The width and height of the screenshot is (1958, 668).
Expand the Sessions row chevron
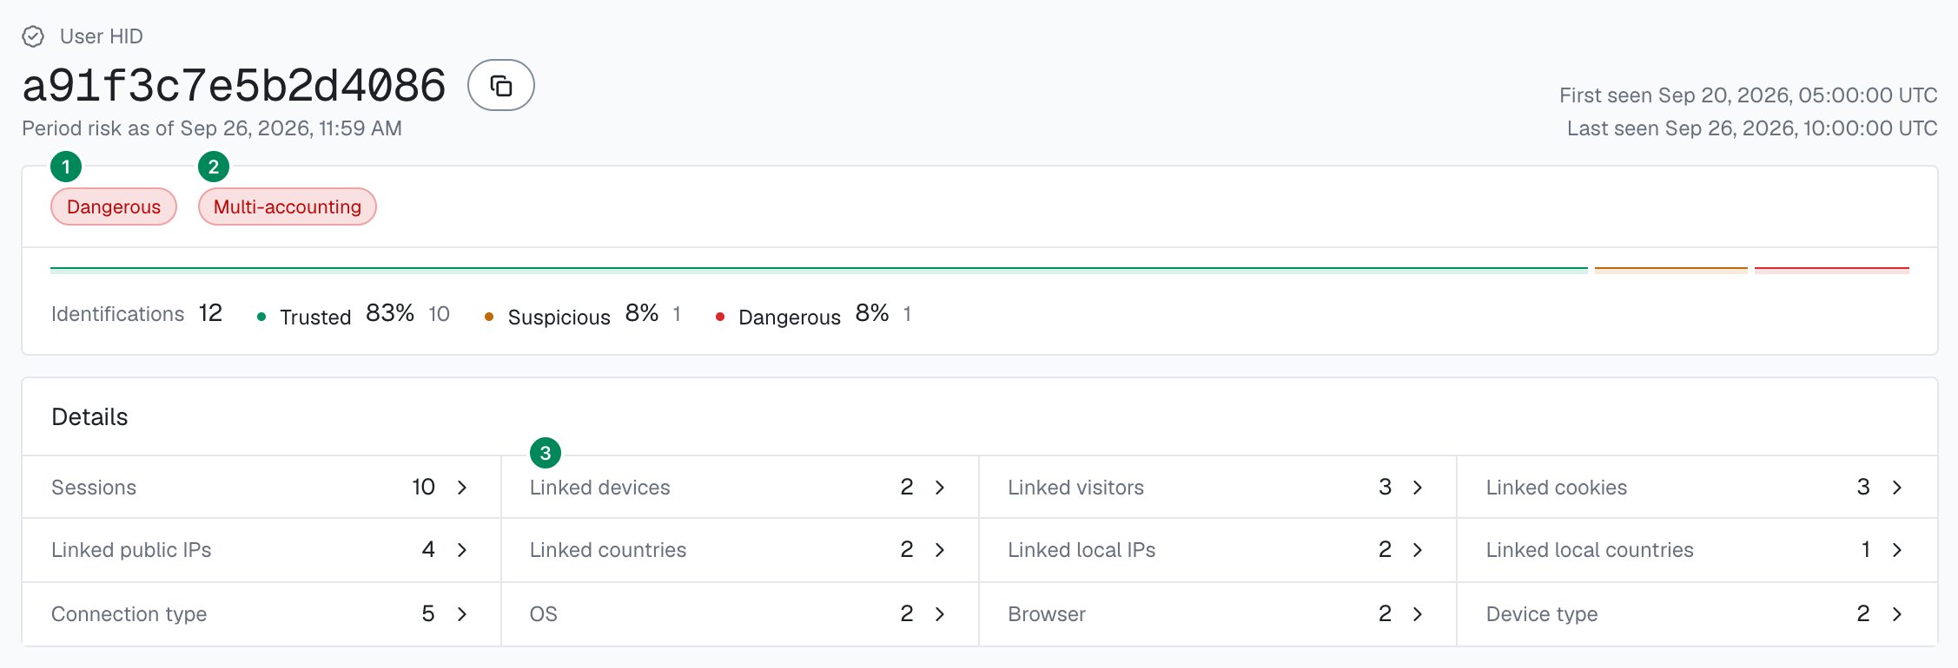click(462, 488)
